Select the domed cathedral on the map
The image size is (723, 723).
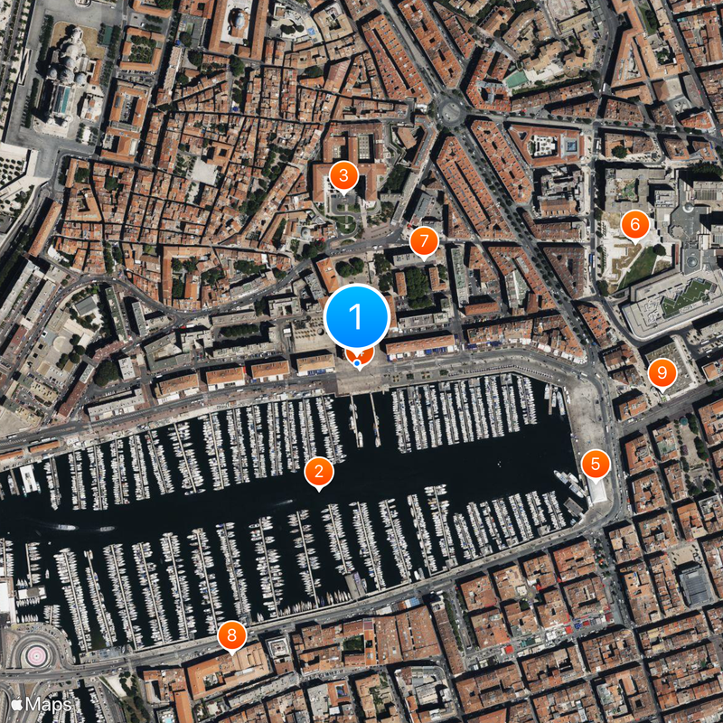(64, 79)
